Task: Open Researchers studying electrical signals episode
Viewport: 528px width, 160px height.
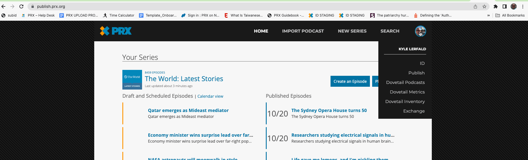Action: 343,135
